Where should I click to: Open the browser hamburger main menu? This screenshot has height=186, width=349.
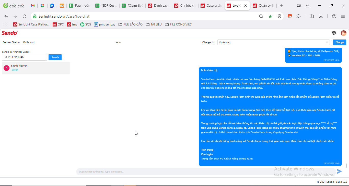pyautogui.click(x=343, y=16)
